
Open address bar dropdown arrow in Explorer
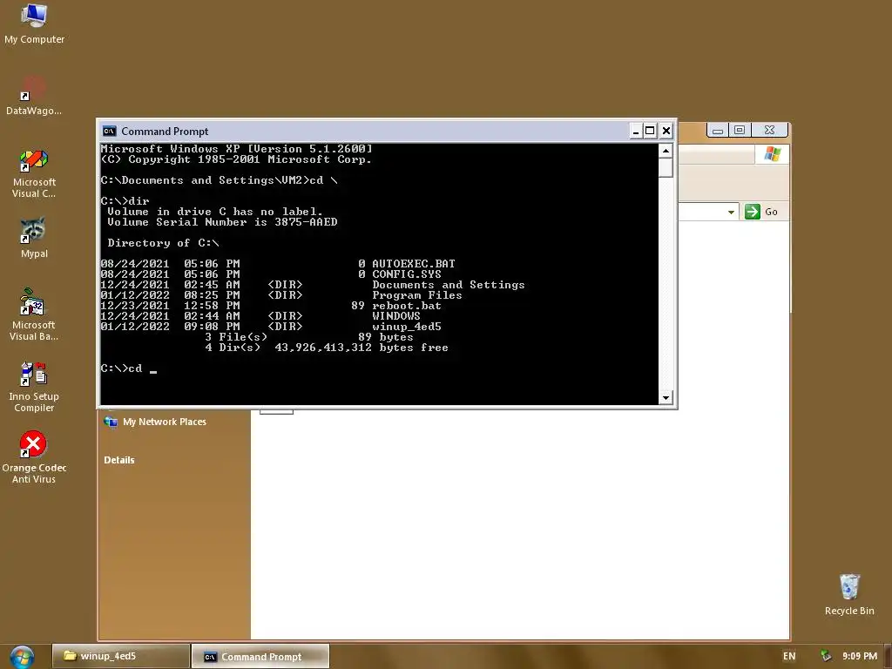[x=731, y=212]
